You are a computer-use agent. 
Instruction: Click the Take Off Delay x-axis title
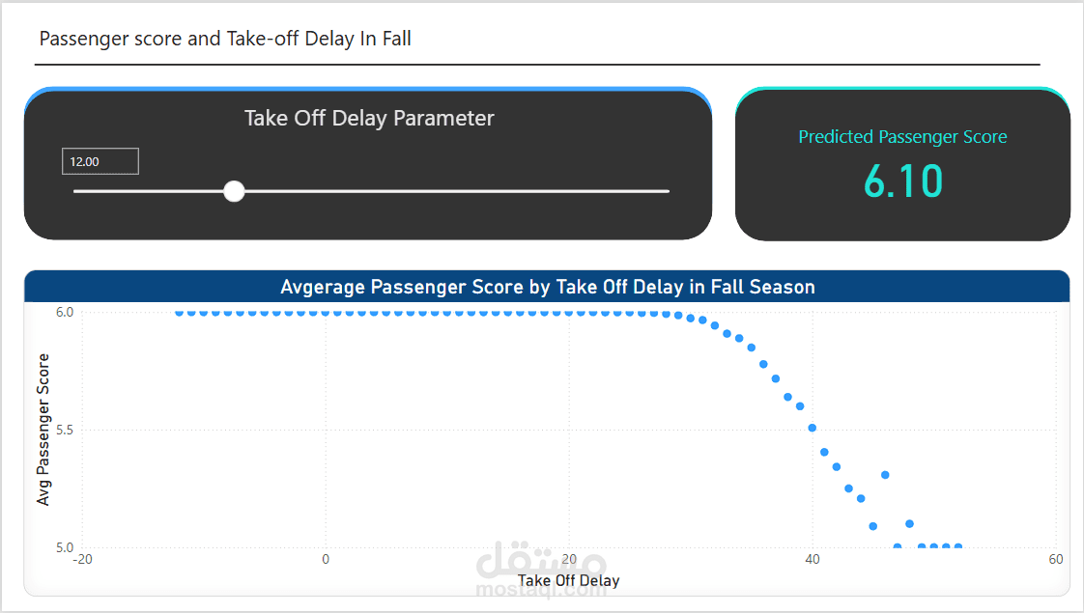568,580
